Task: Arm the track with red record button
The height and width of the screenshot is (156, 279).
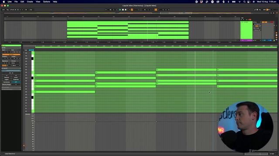Action: click(x=272, y=22)
